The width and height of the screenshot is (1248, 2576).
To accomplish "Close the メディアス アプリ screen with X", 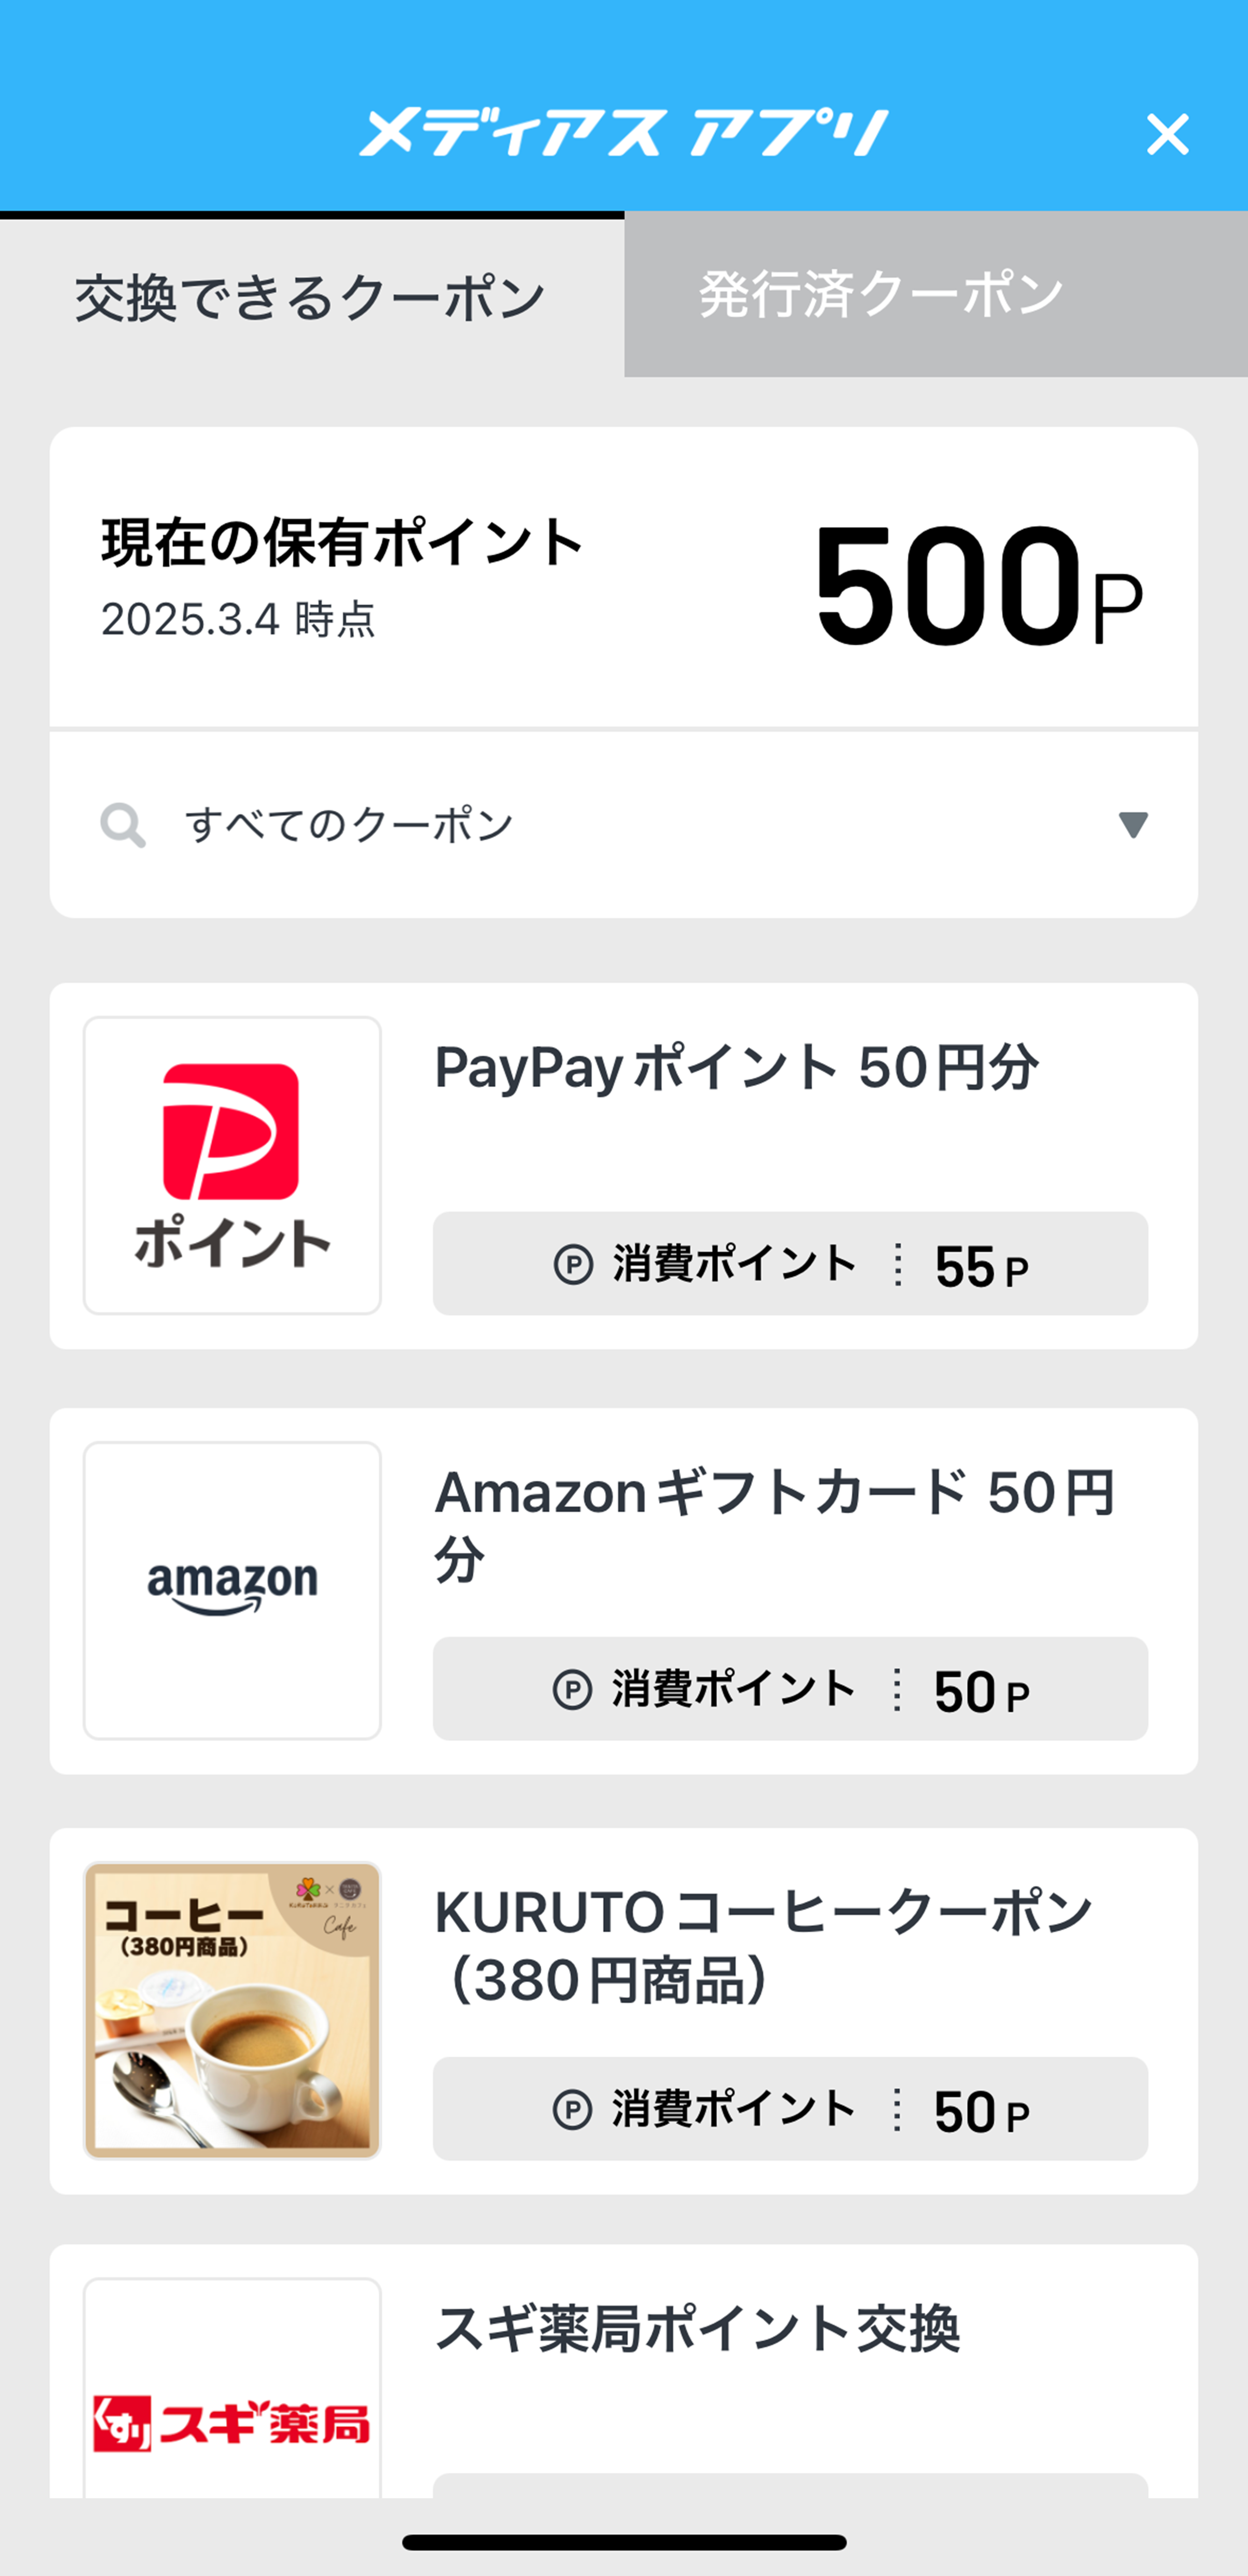I will click(x=1167, y=134).
